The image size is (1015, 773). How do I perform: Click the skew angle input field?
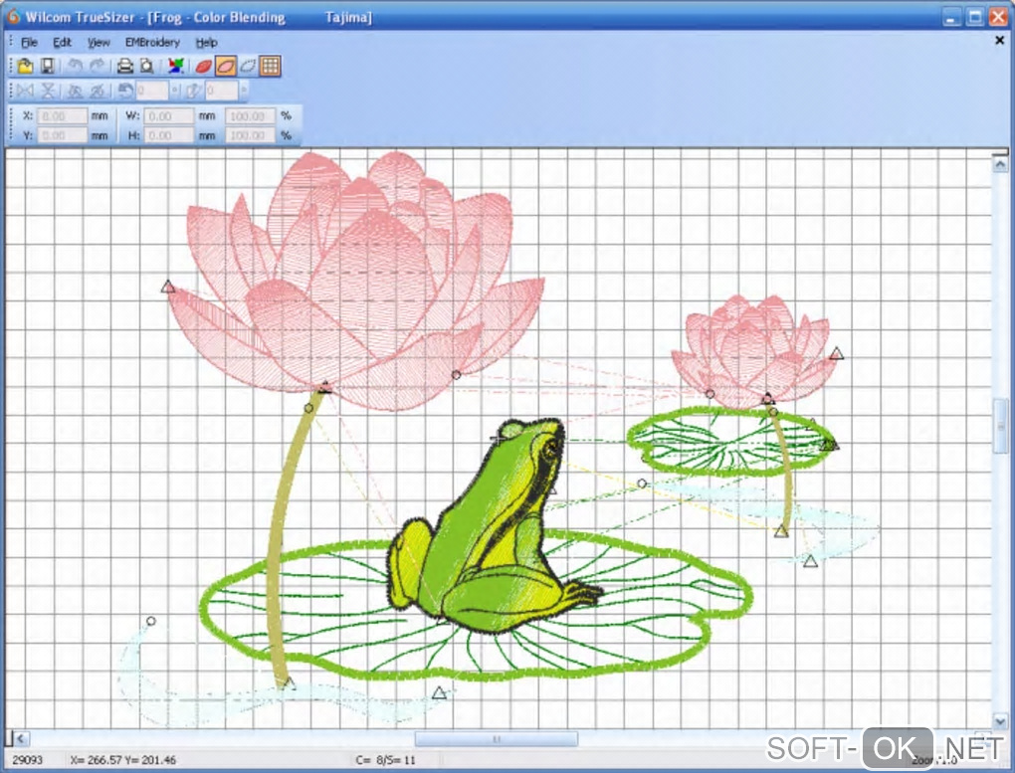pos(221,91)
